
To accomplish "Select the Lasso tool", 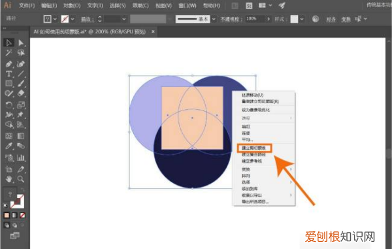I will click(21, 53).
